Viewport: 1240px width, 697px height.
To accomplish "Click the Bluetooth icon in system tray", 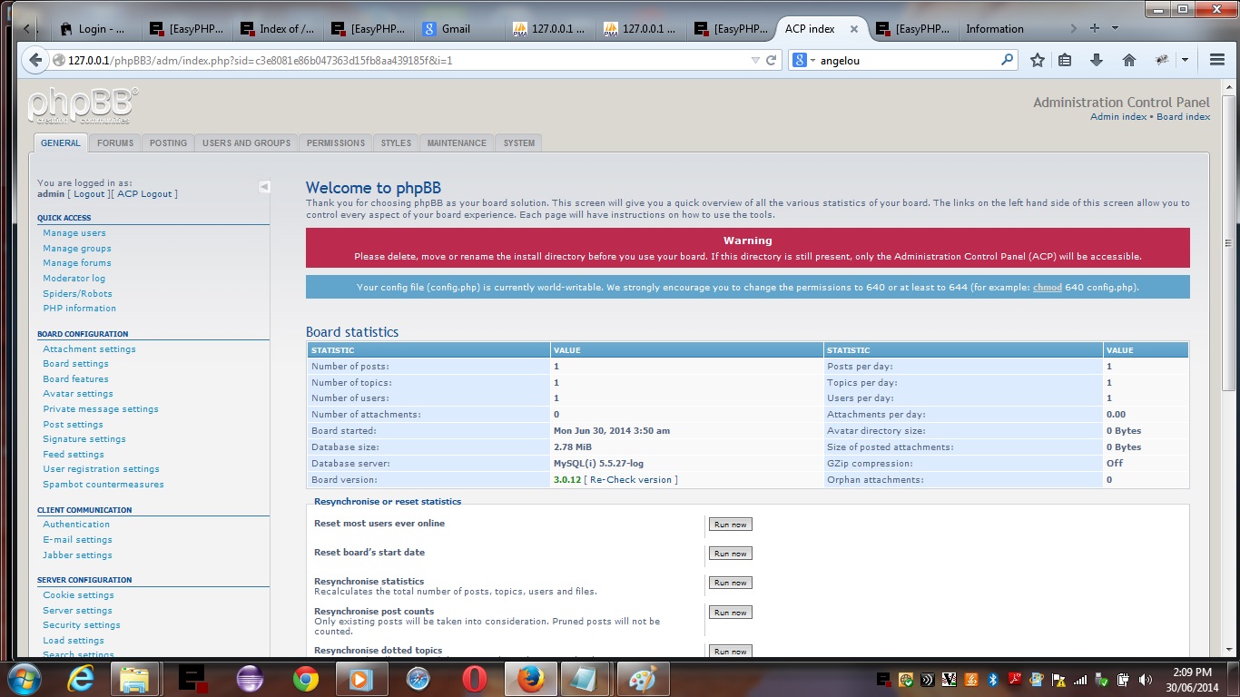I will (992, 679).
